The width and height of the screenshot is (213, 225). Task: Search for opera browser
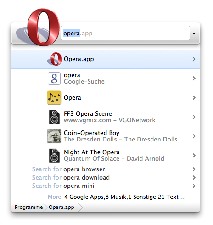pyautogui.click(x=106, y=169)
